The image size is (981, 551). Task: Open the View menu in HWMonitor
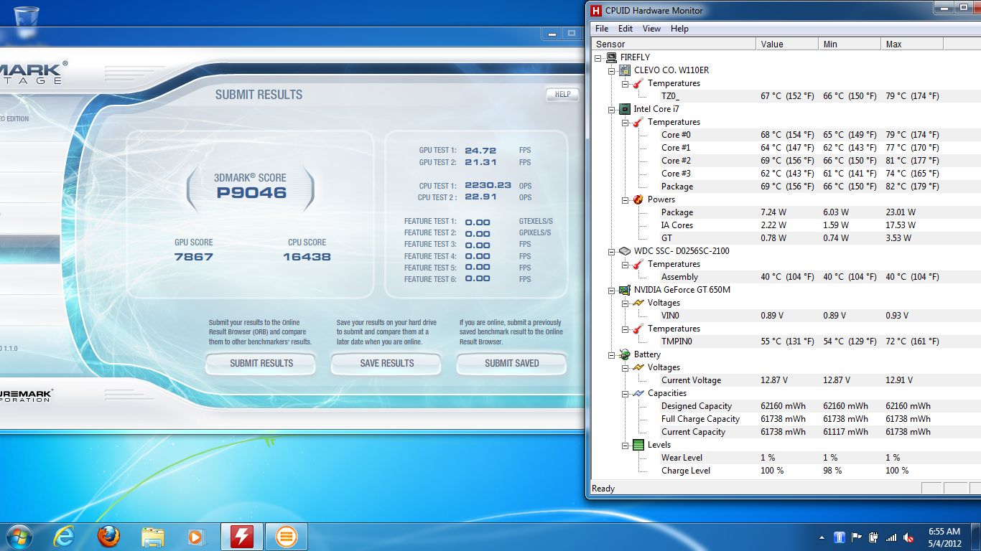651,29
